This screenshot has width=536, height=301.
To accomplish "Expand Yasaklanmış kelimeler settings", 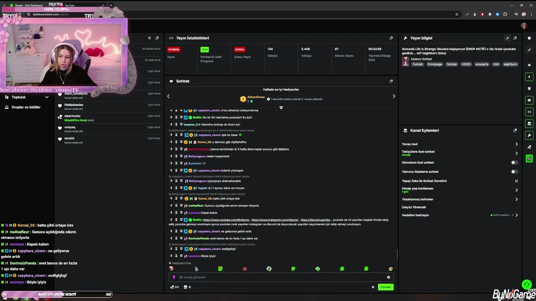I will click(x=516, y=199).
